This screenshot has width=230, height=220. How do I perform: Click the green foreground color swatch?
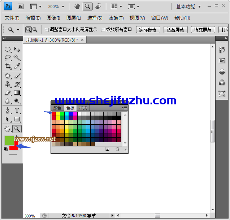pyautogui.click(x=9, y=141)
